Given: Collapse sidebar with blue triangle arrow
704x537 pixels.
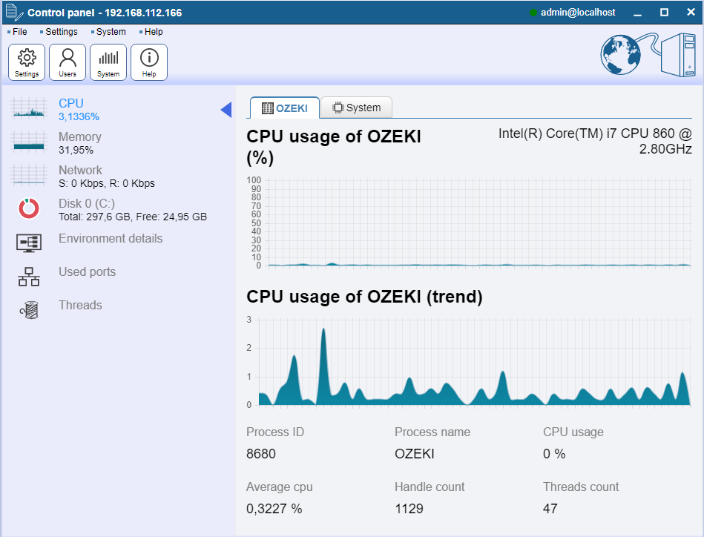Looking at the screenshot, I should tap(226, 110).
